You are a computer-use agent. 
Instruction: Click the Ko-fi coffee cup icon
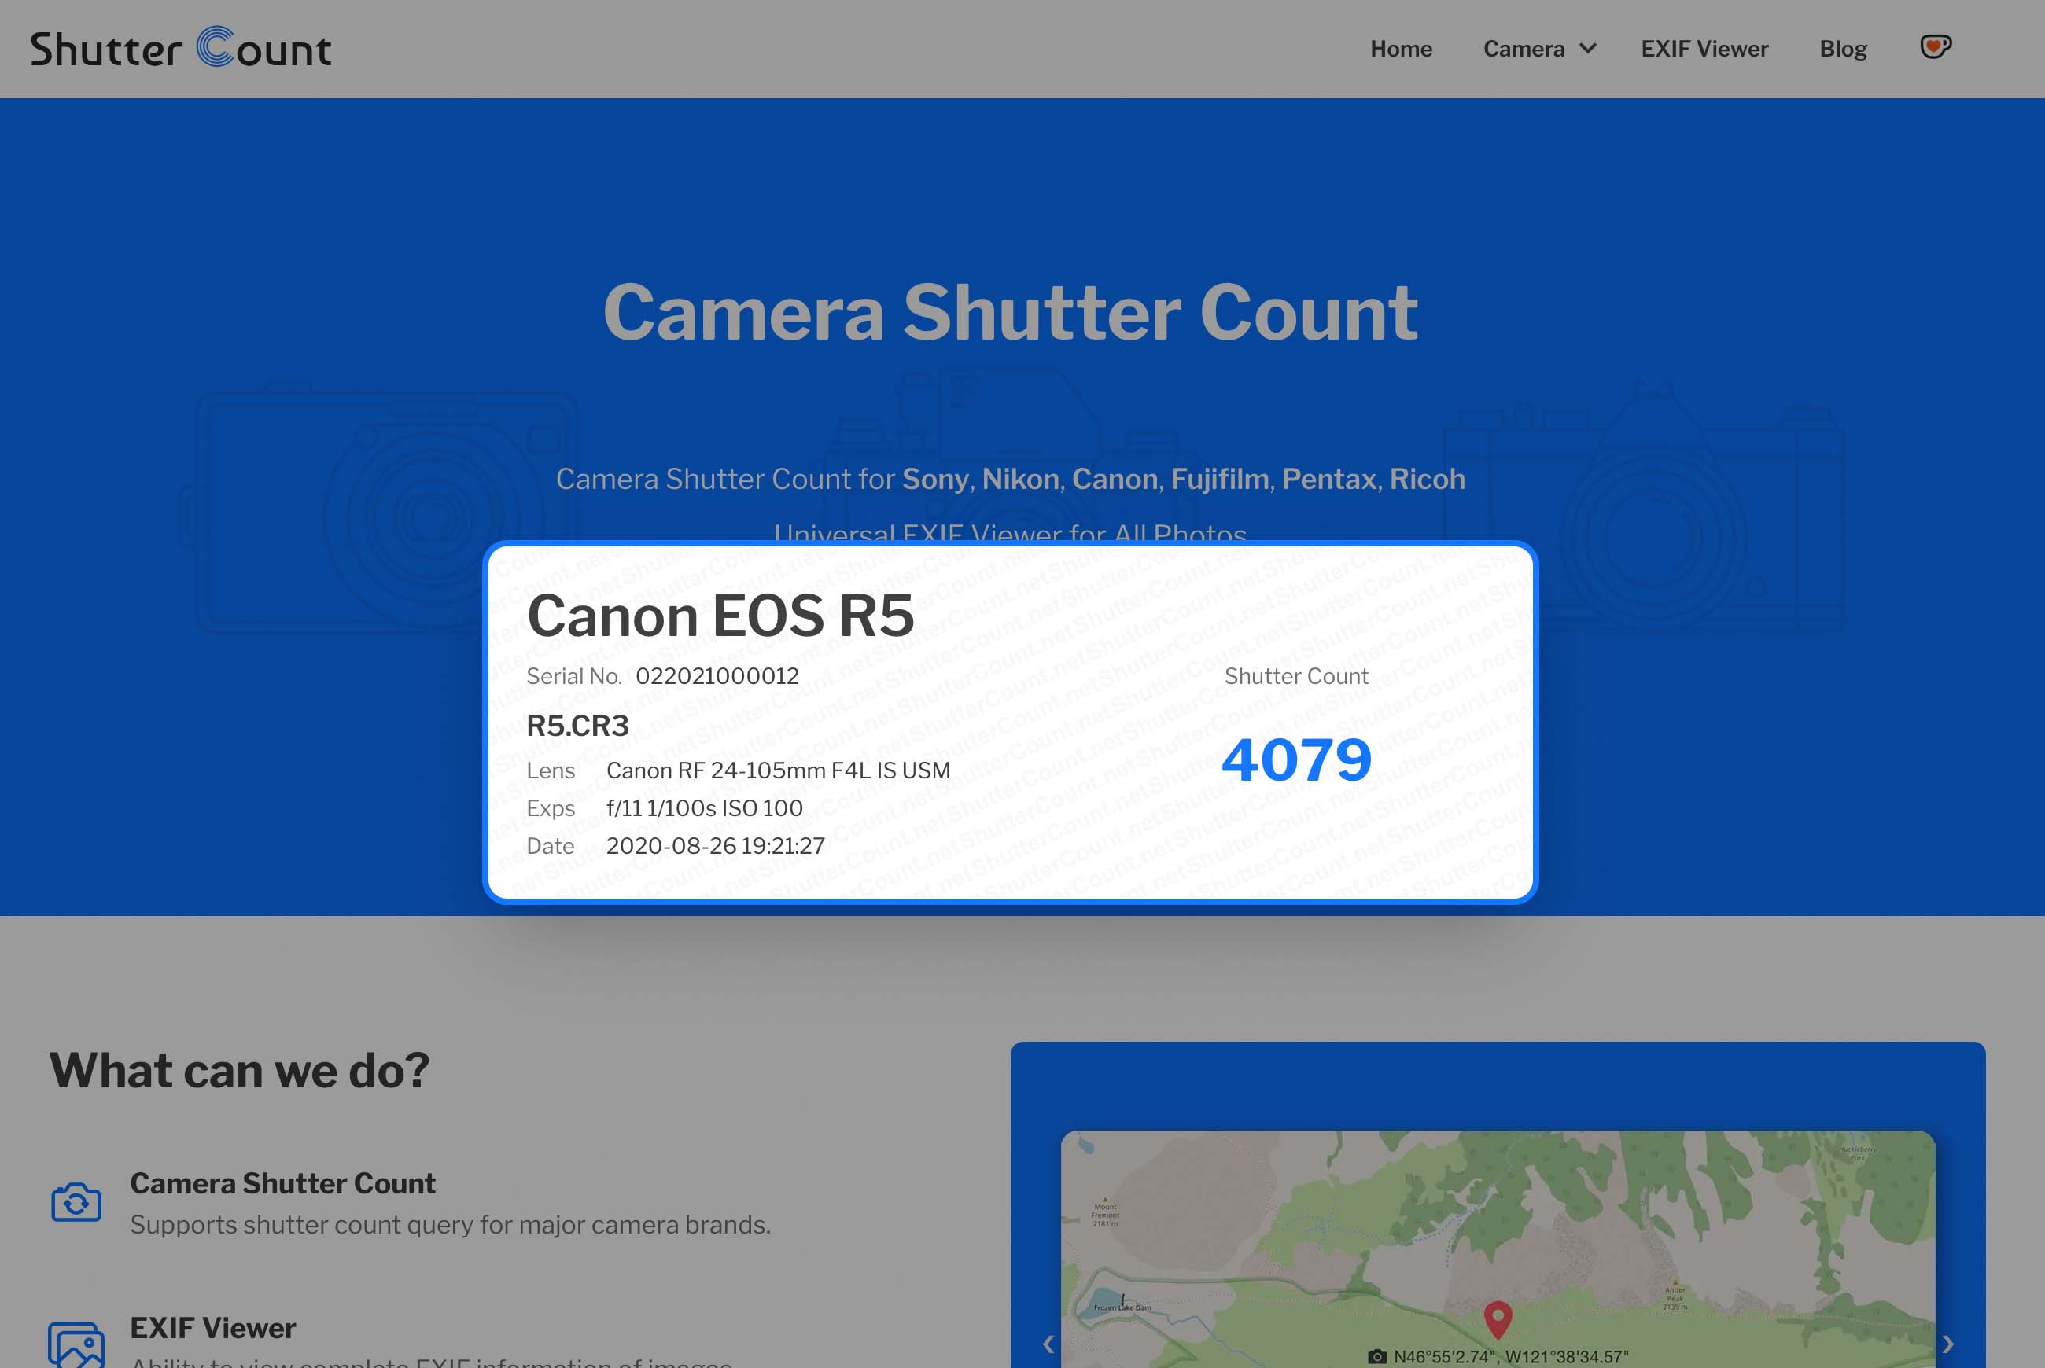click(1935, 46)
